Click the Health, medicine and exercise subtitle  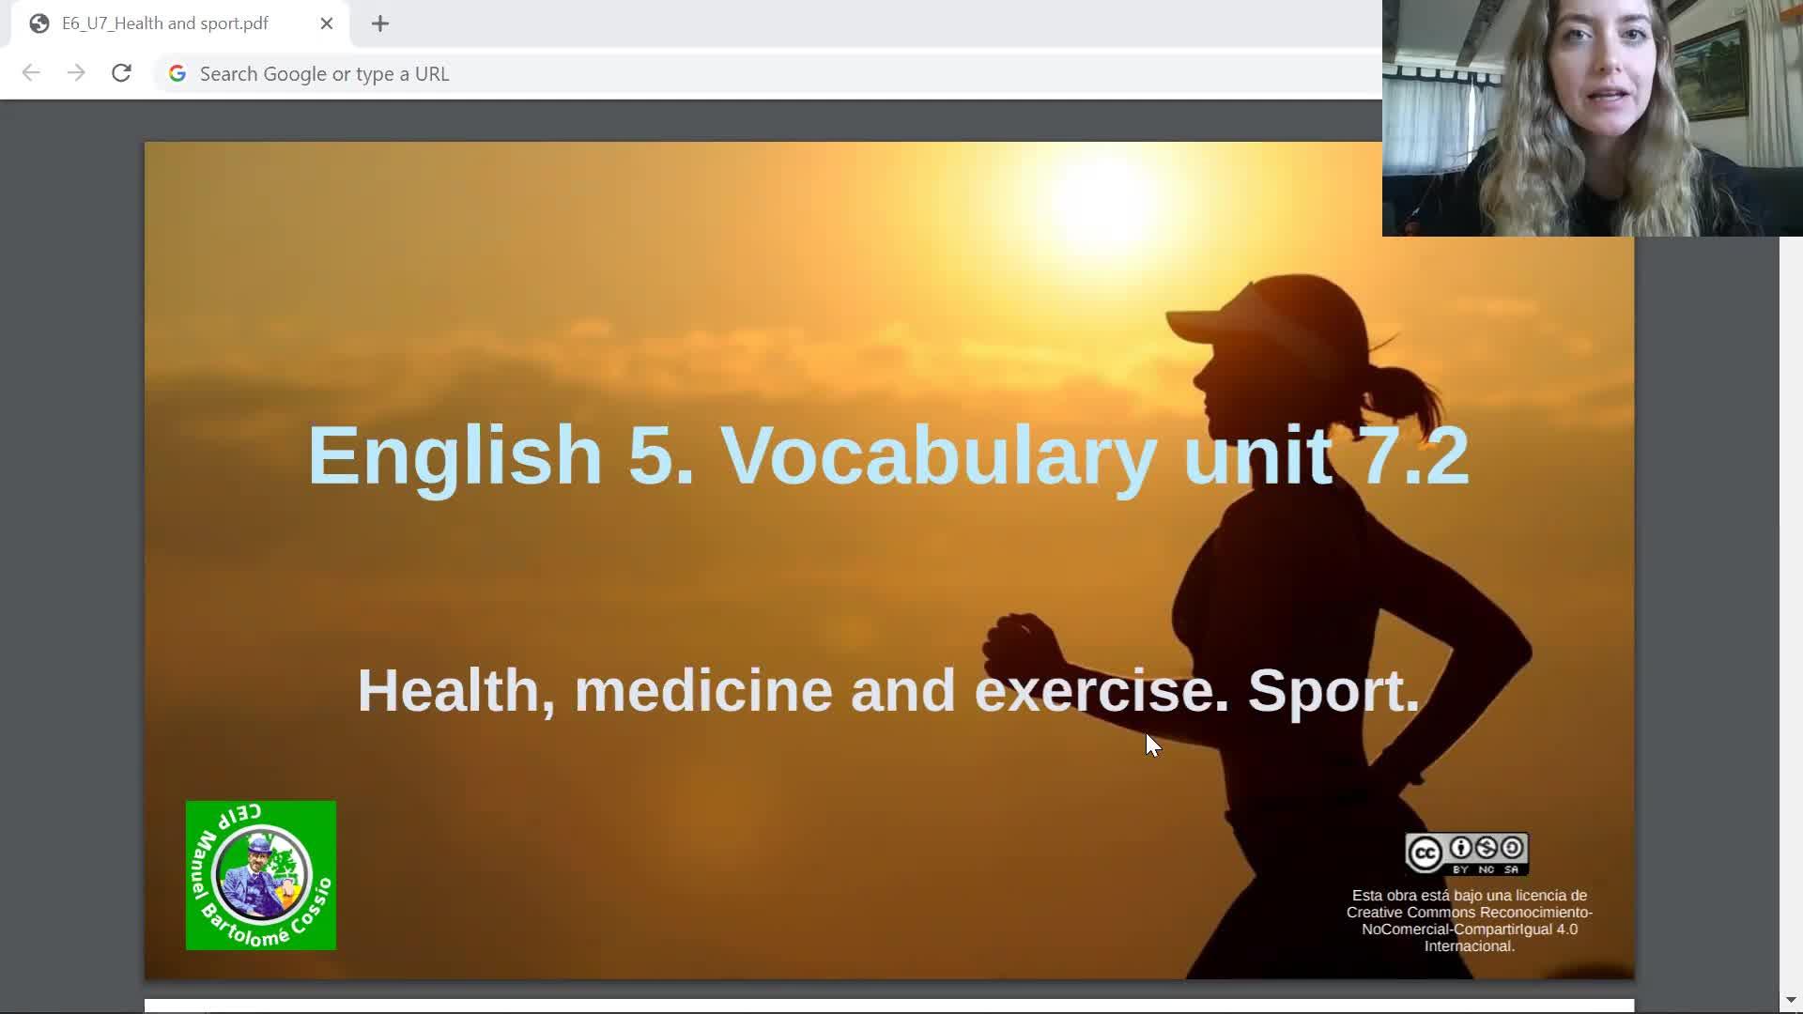887,690
